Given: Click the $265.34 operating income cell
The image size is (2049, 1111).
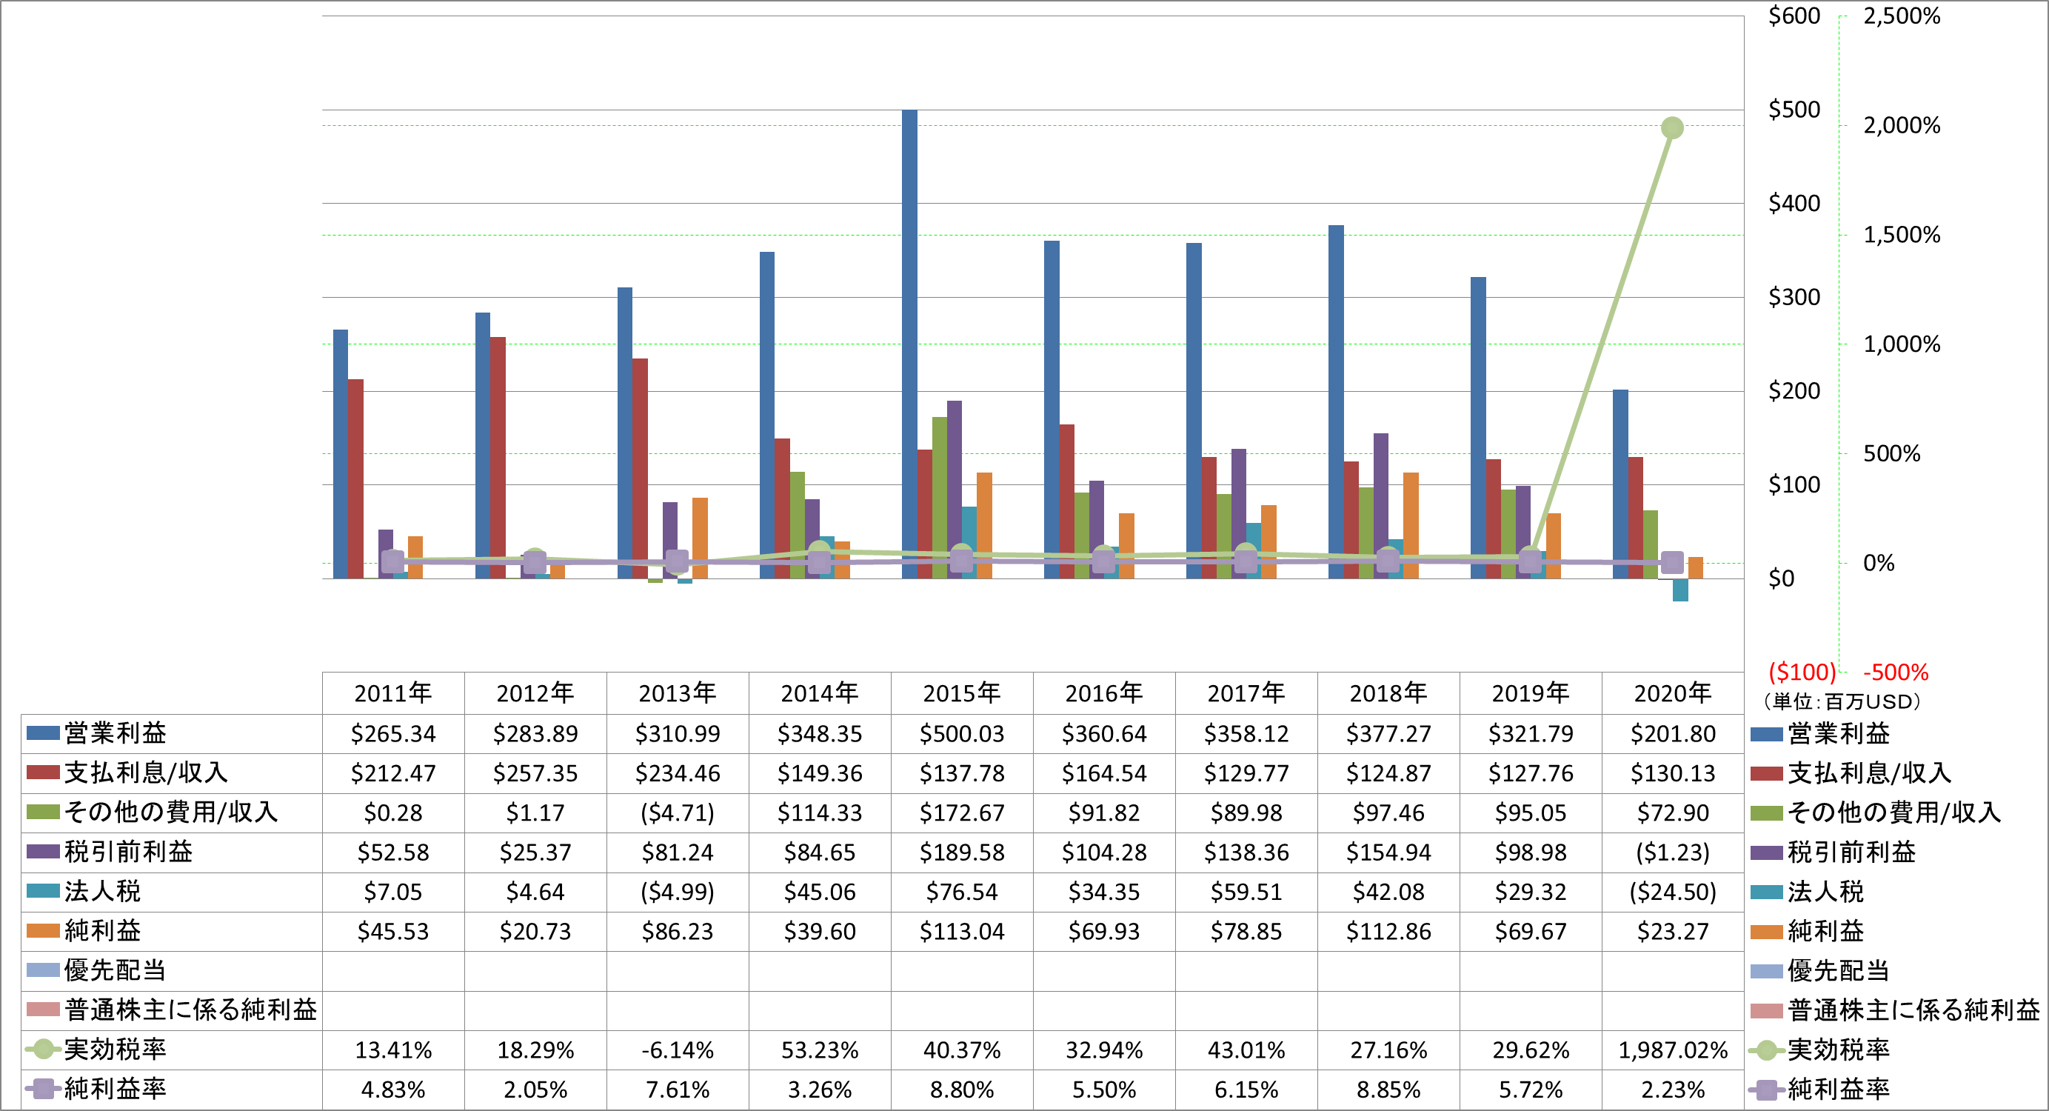Looking at the screenshot, I should click(393, 733).
